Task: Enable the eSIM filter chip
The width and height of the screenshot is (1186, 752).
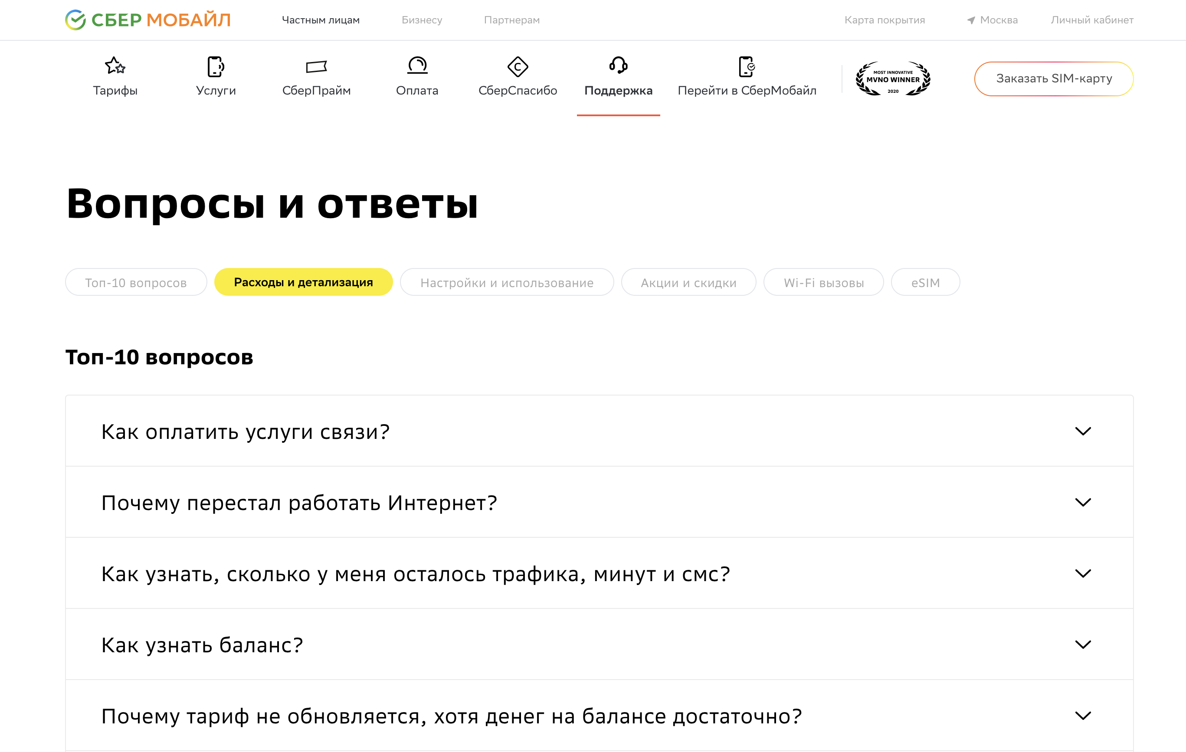Action: pyautogui.click(x=925, y=282)
